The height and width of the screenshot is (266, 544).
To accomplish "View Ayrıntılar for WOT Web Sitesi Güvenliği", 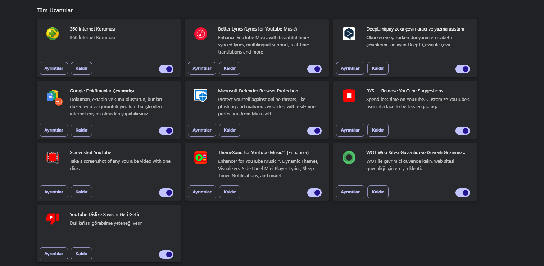I will tap(350, 192).
